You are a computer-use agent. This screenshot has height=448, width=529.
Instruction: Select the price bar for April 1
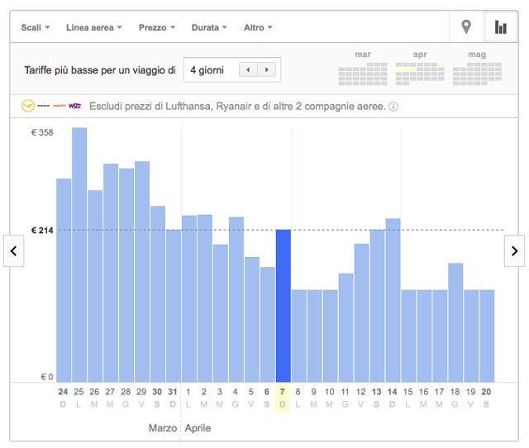(189, 298)
